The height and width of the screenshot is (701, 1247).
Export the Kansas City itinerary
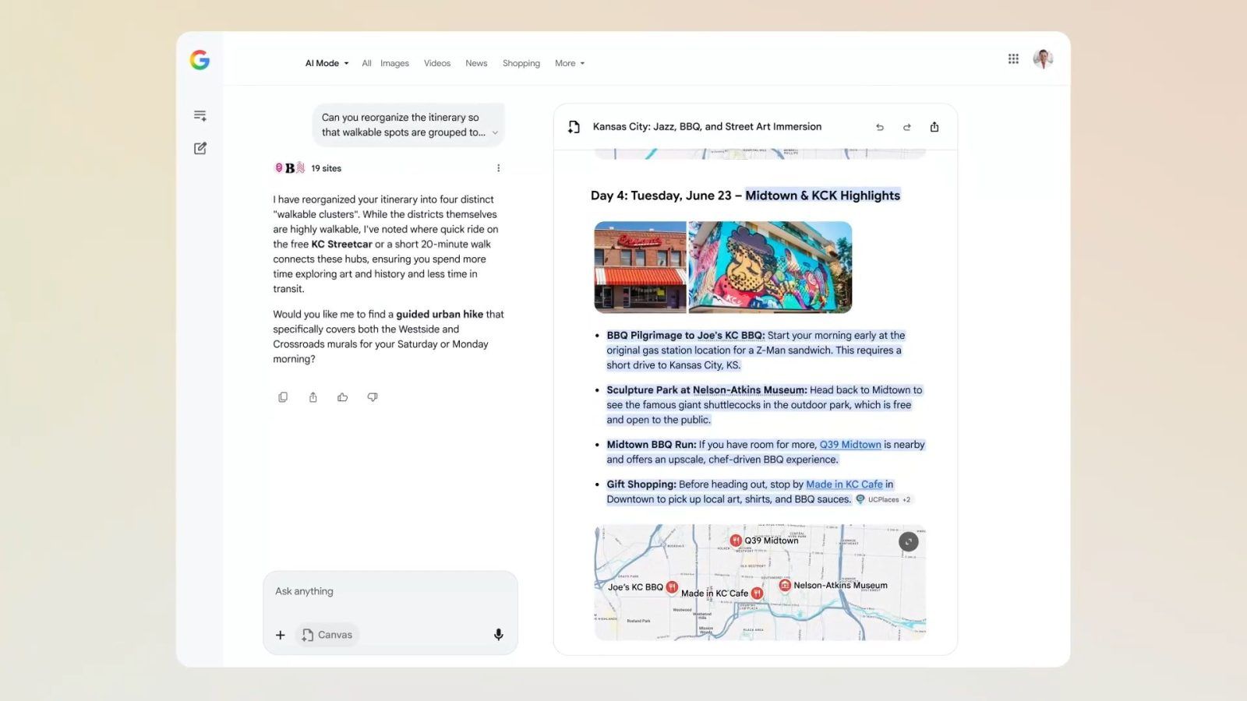point(934,126)
